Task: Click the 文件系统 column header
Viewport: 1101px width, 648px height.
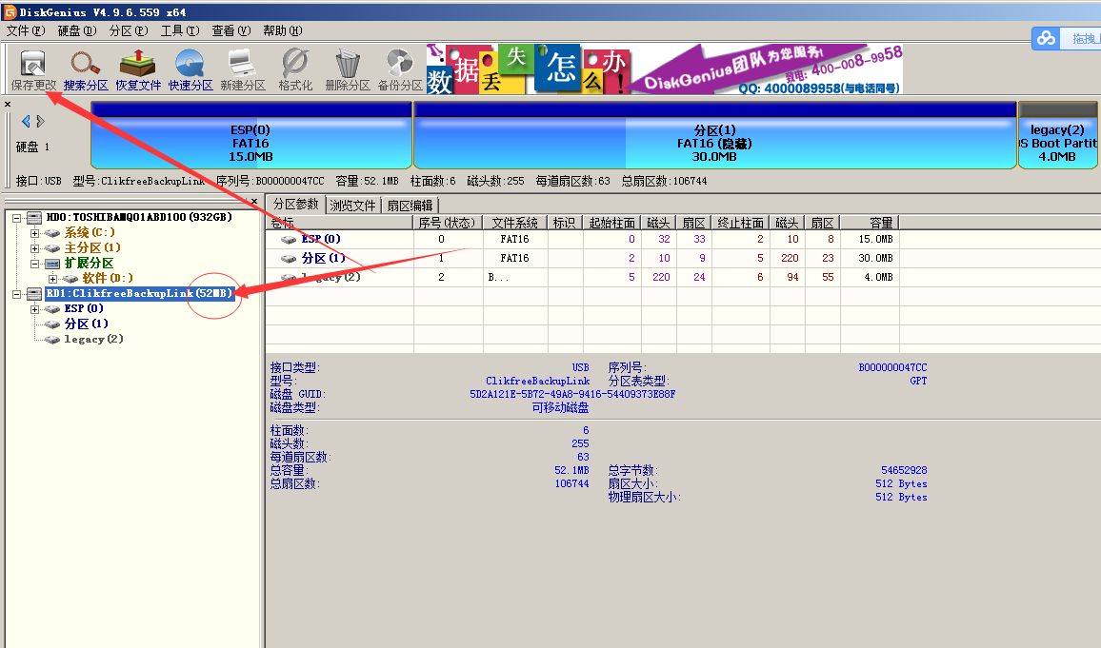Action: click(514, 223)
